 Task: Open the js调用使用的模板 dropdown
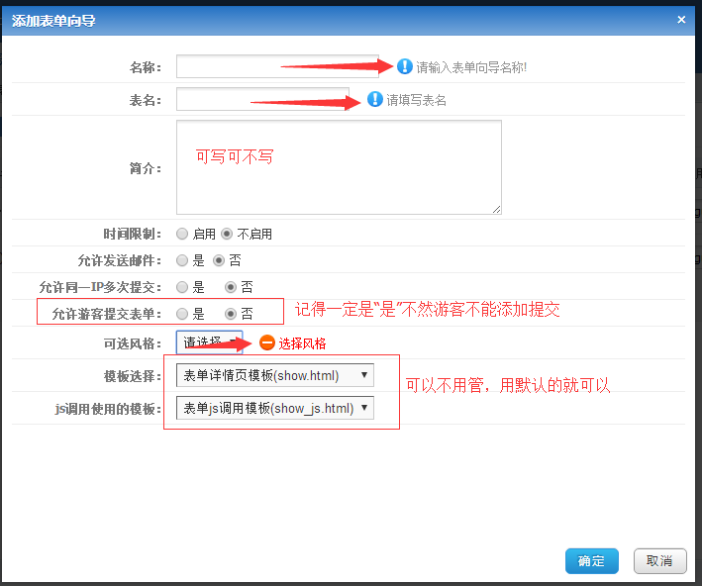click(274, 408)
